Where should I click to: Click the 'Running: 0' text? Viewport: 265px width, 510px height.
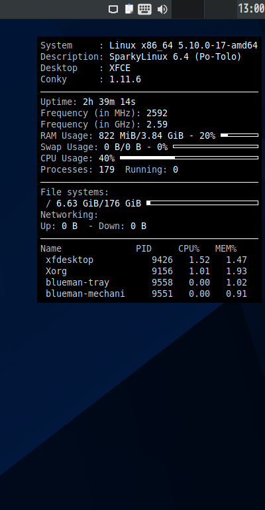click(x=152, y=169)
